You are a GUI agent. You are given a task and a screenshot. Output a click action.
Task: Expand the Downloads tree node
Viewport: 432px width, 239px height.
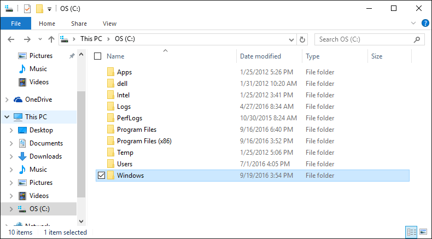pyautogui.click(x=11, y=156)
